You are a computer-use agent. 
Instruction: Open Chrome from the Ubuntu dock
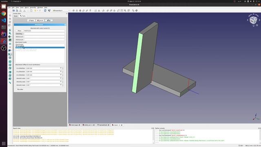(x=4, y=13)
